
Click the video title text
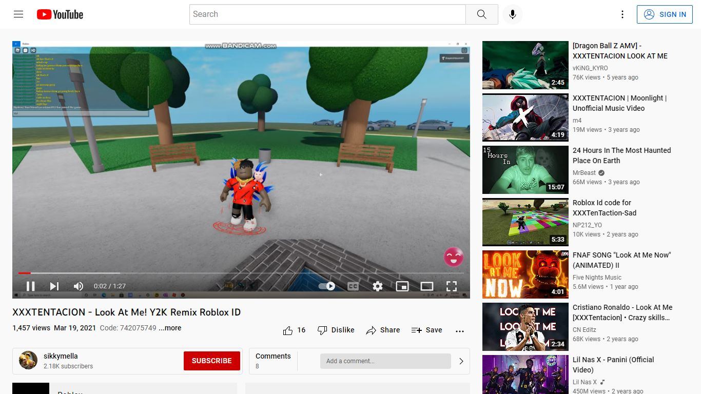(x=126, y=312)
